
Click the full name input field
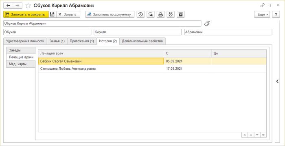(x=102, y=24)
